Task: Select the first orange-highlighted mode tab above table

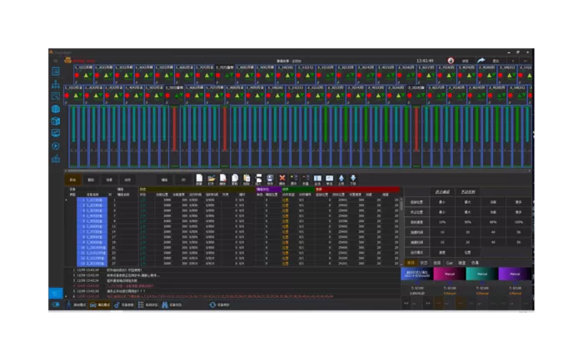Action: (73, 180)
